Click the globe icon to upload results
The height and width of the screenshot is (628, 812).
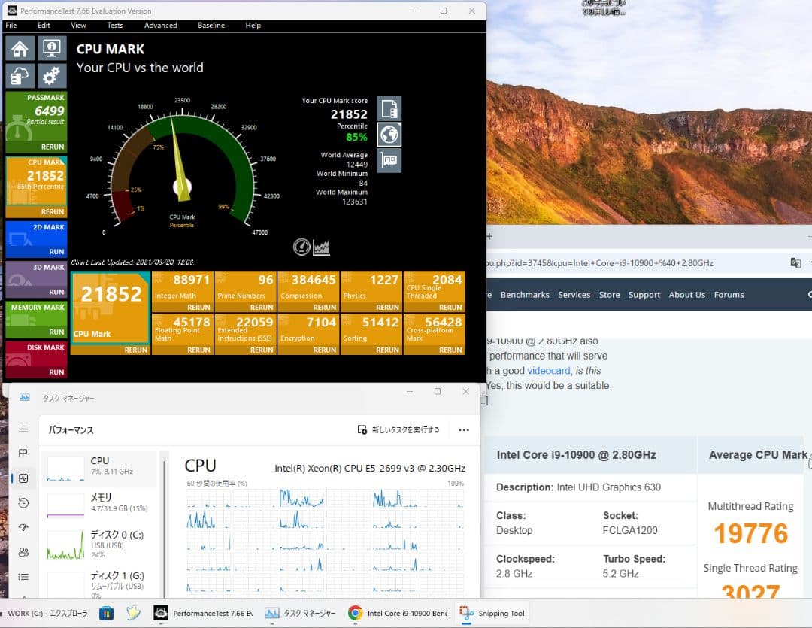coord(389,135)
